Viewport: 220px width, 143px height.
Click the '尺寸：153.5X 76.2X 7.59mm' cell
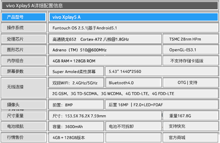(x=105, y=116)
